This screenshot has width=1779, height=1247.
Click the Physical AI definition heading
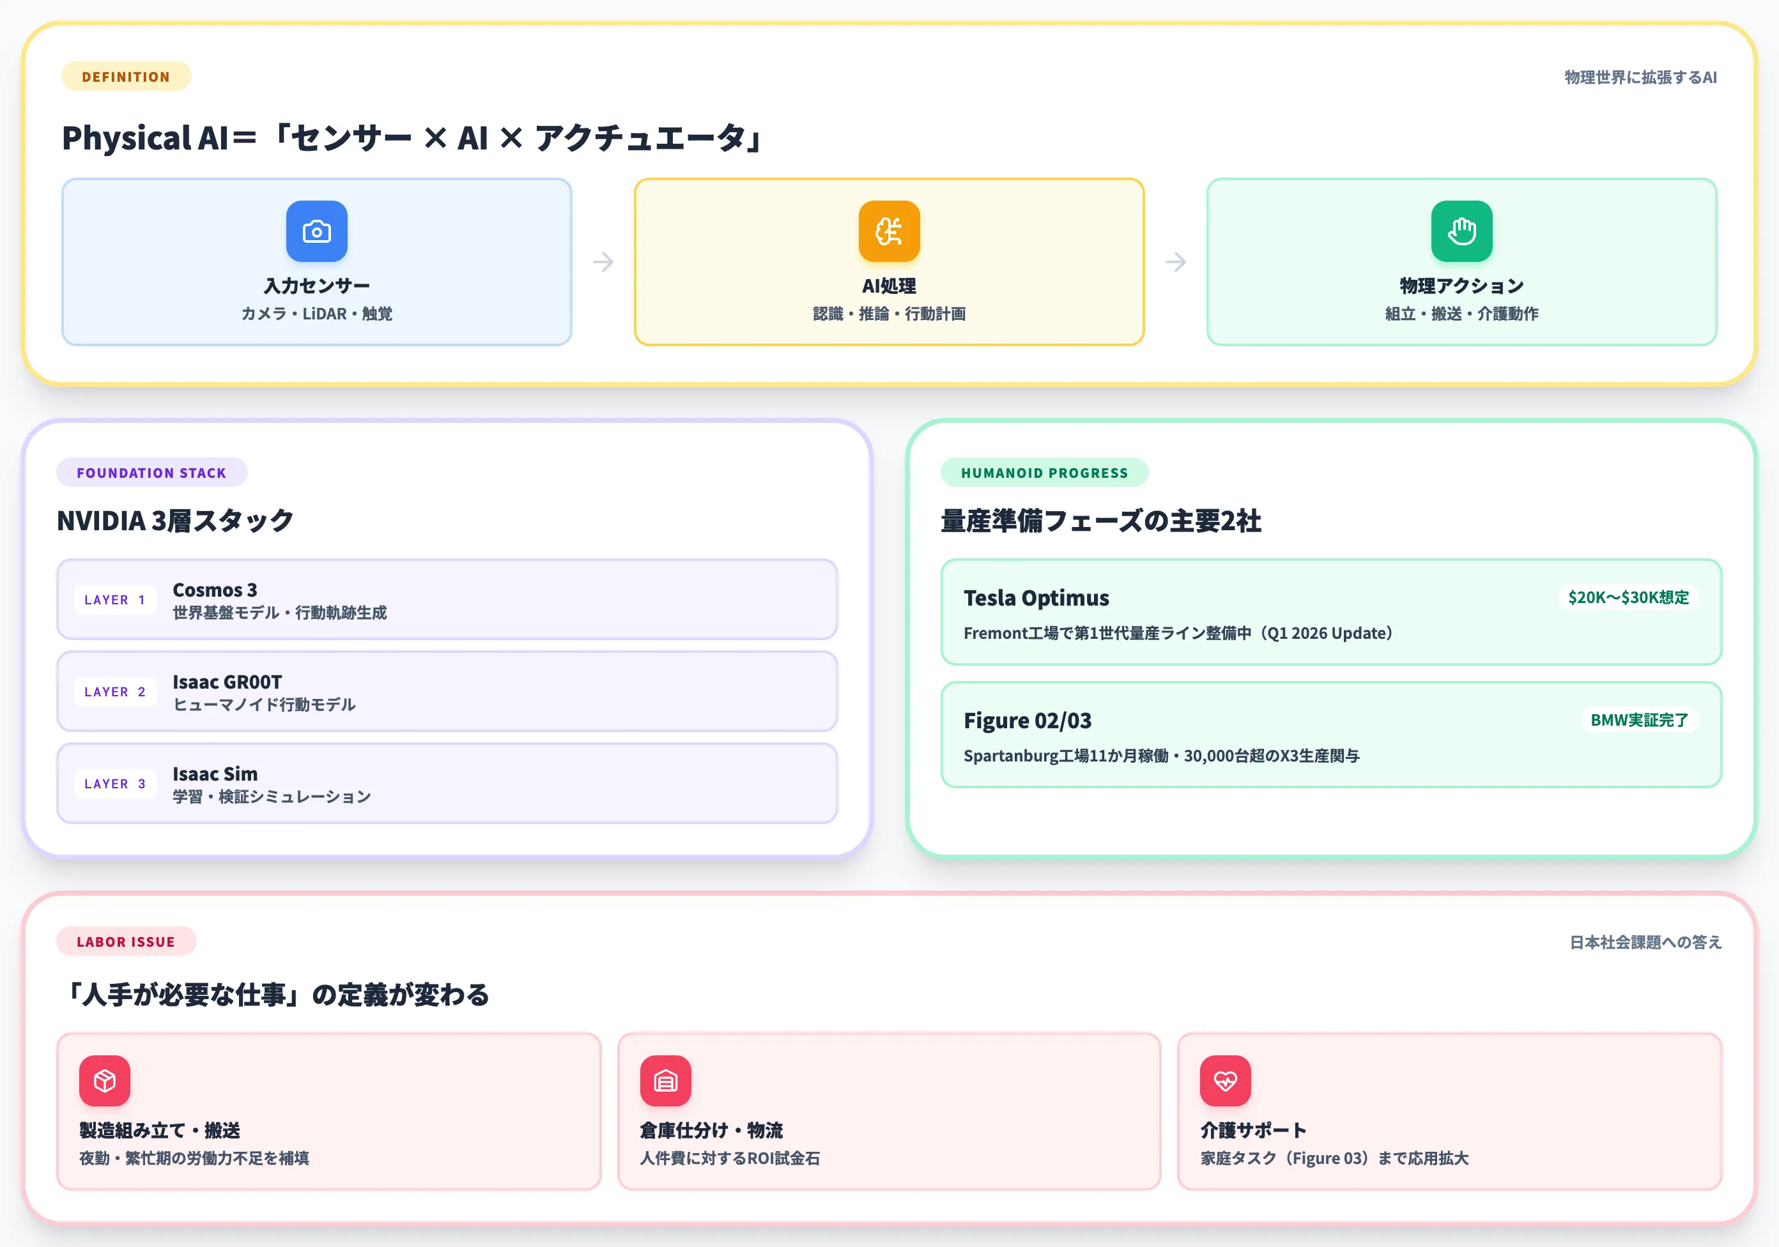413,138
